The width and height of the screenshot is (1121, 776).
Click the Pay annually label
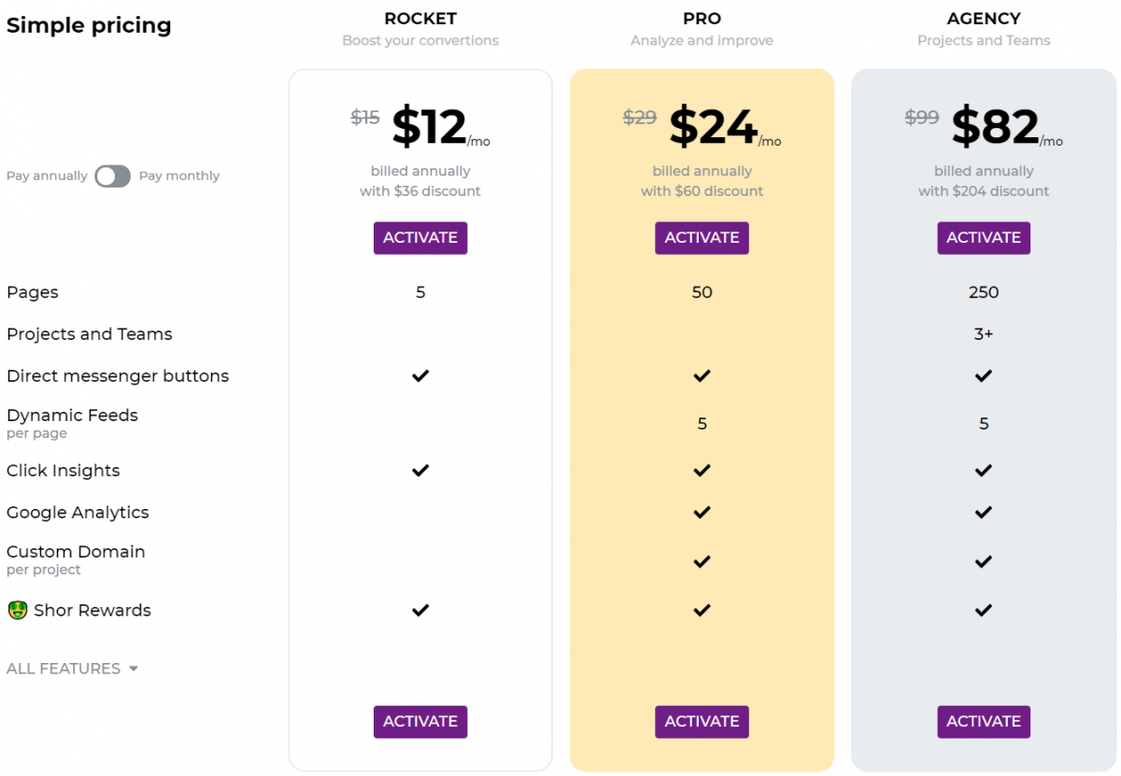[x=46, y=176]
